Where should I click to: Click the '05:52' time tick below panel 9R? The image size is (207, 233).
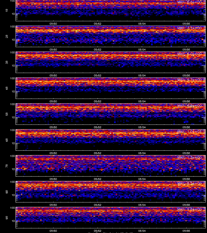tap(98, 231)
